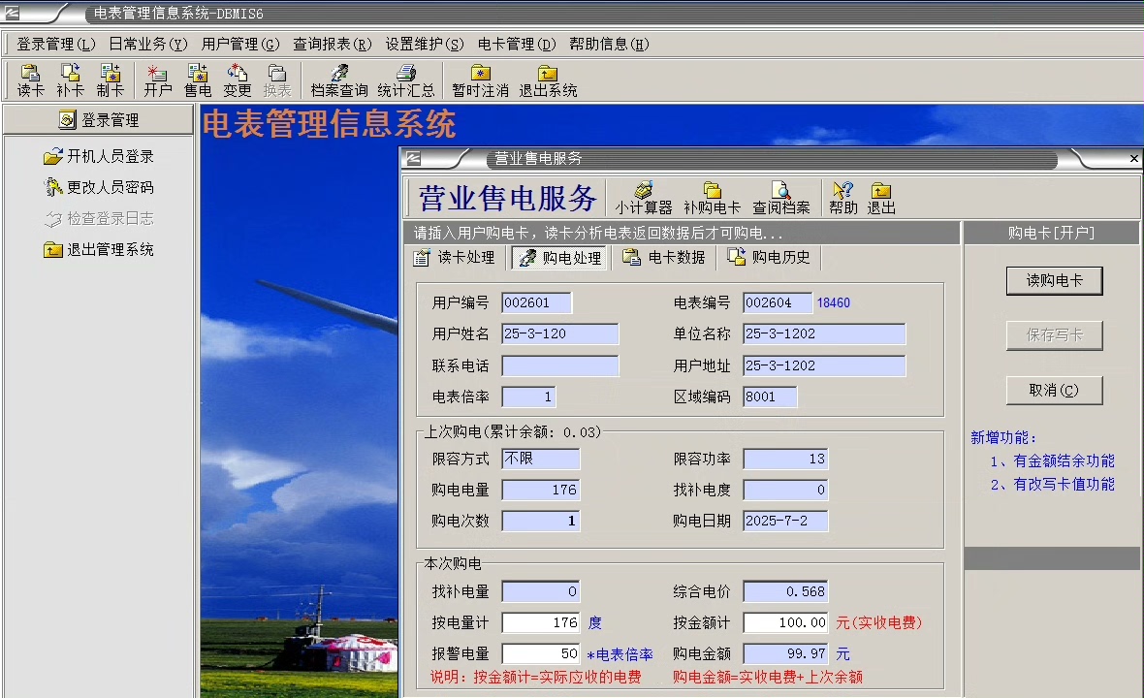Click the 单位名称 field
This screenshot has height=698, width=1144.
coord(824,334)
